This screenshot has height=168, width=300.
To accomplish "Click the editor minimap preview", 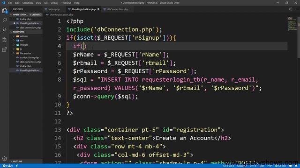I will [292, 24].
